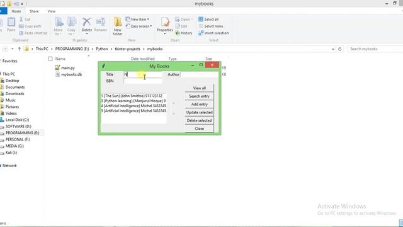Switch to the Home ribbon tab

tap(16, 11)
